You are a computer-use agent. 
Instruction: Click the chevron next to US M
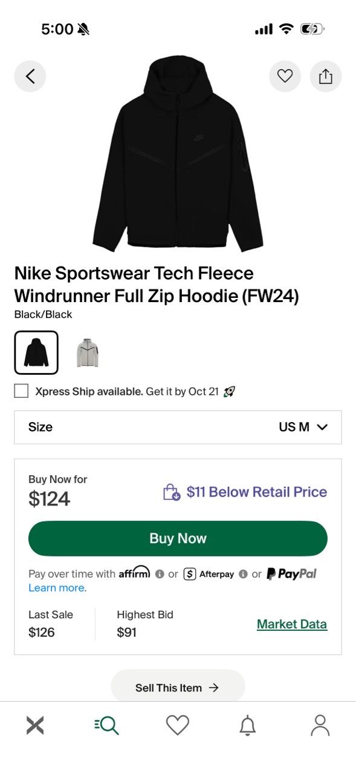coord(322,427)
